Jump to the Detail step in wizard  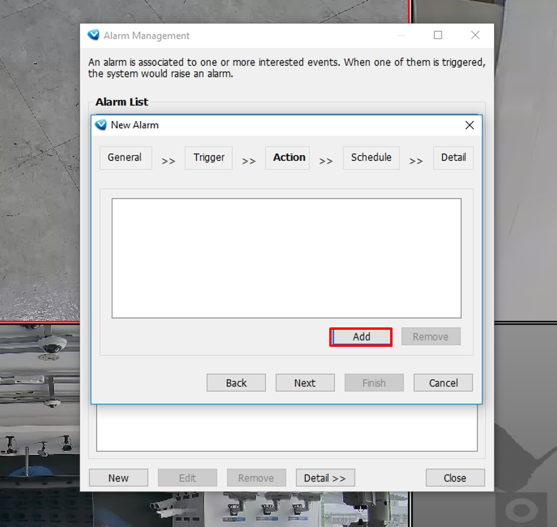453,158
